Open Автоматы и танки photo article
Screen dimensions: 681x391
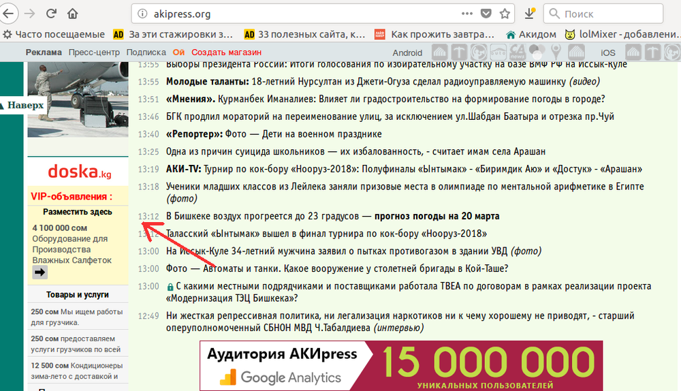pyautogui.click(x=337, y=269)
